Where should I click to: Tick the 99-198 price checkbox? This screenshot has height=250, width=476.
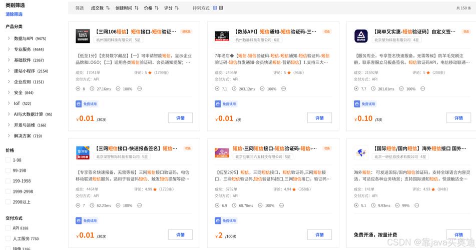pyautogui.click(x=8, y=170)
